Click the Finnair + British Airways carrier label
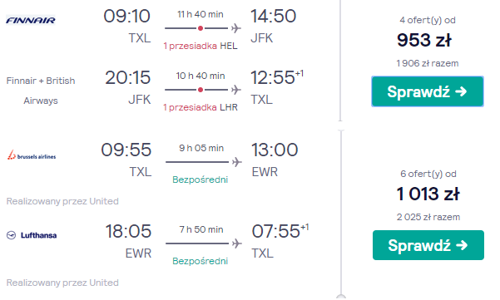The height and width of the screenshot is (300, 500). (41, 91)
